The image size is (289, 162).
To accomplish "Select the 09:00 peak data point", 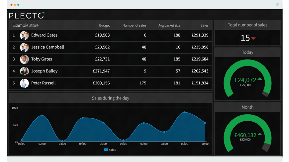I will (184, 112).
